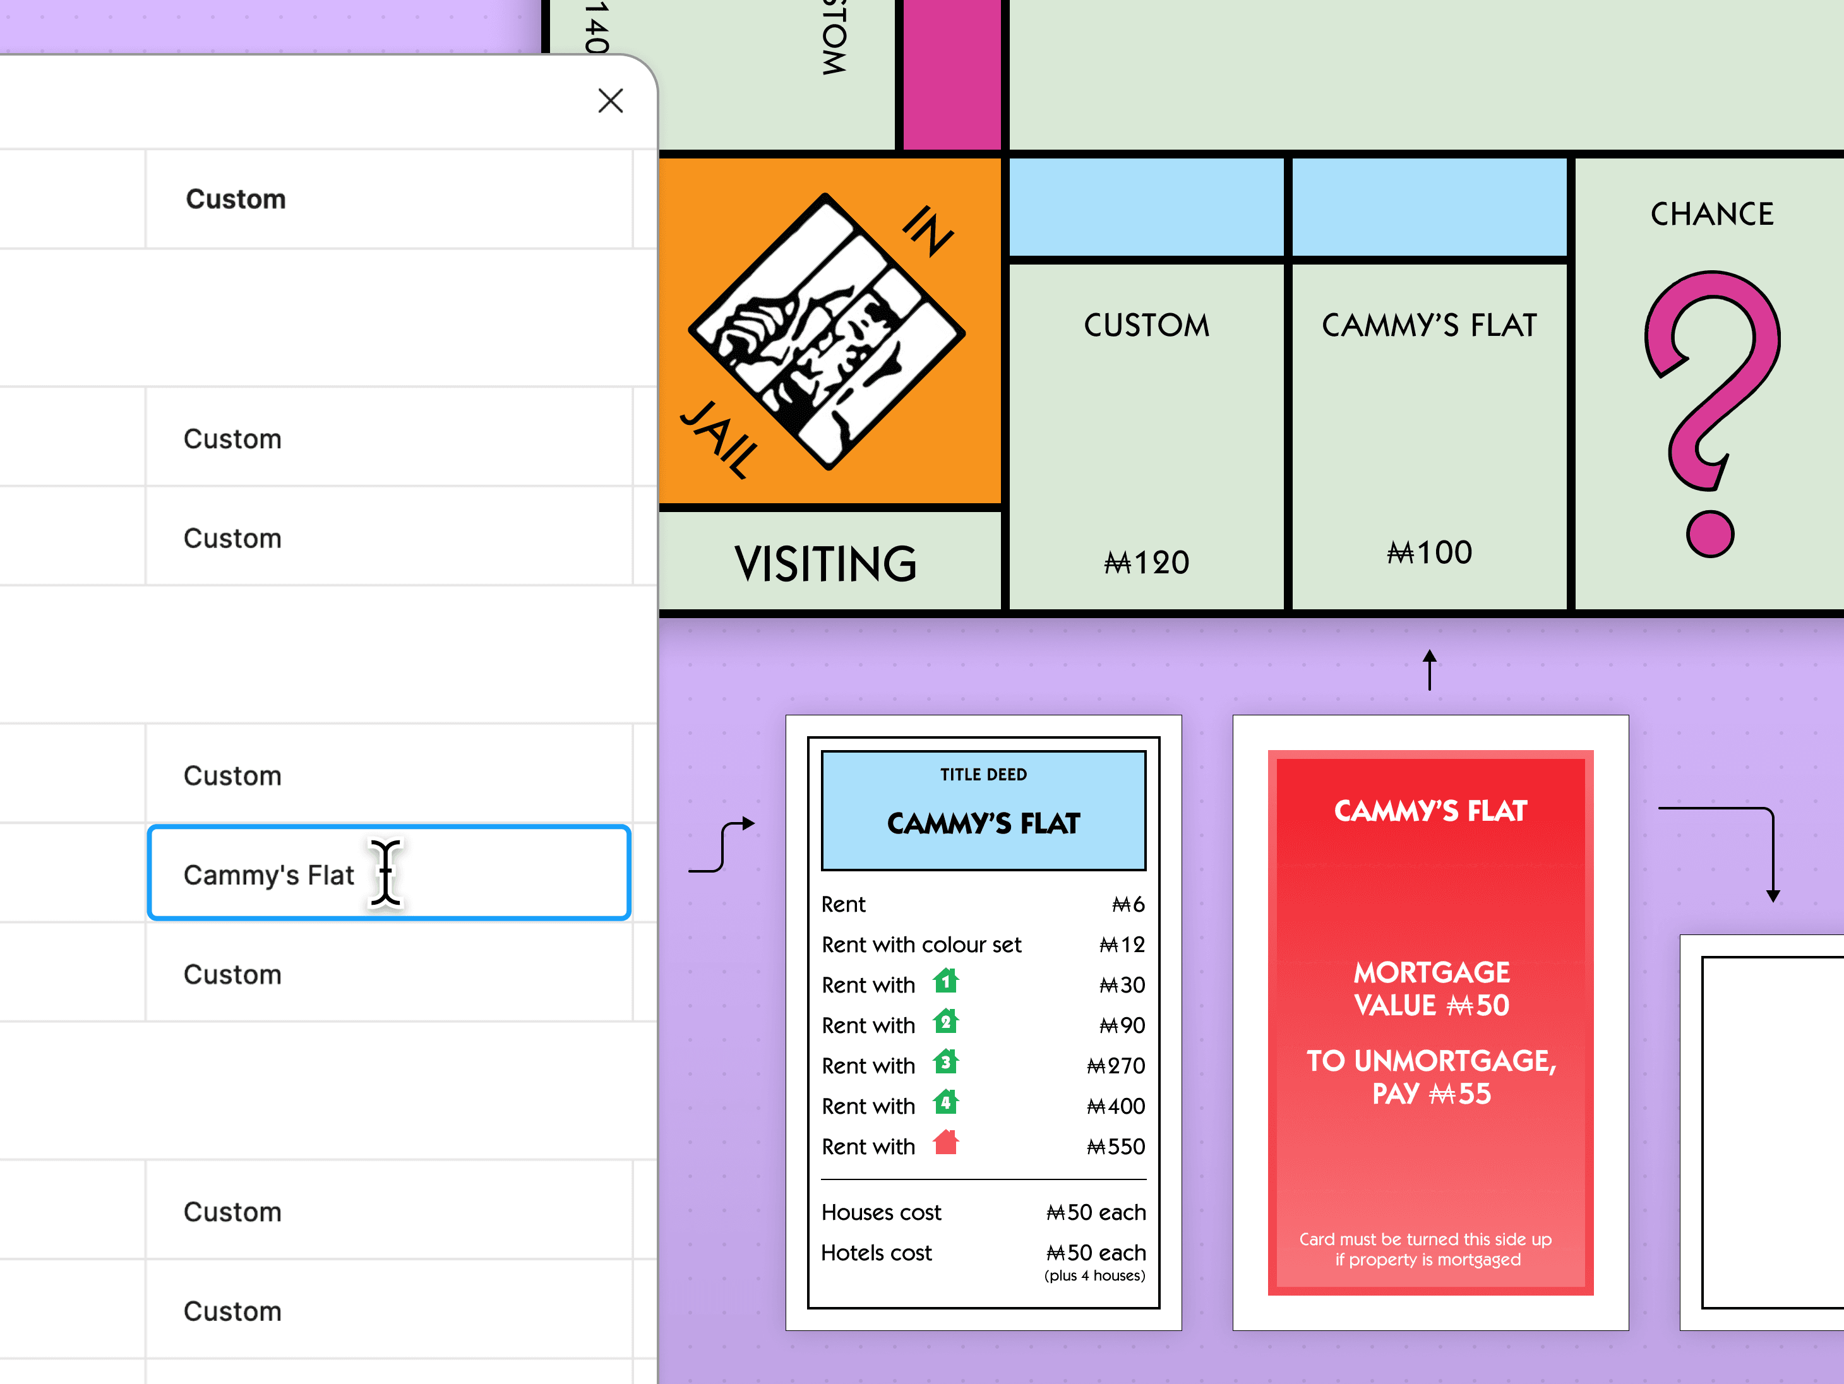
Task: Click light blue band above CAMMY'S FLAT space
Action: tap(1429, 208)
